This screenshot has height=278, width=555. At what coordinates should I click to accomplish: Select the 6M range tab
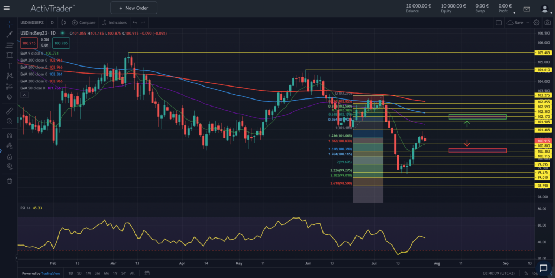point(106,273)
